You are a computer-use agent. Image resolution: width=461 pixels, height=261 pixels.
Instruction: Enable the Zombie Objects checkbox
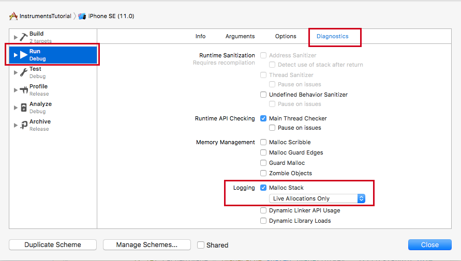click(263, 173)
